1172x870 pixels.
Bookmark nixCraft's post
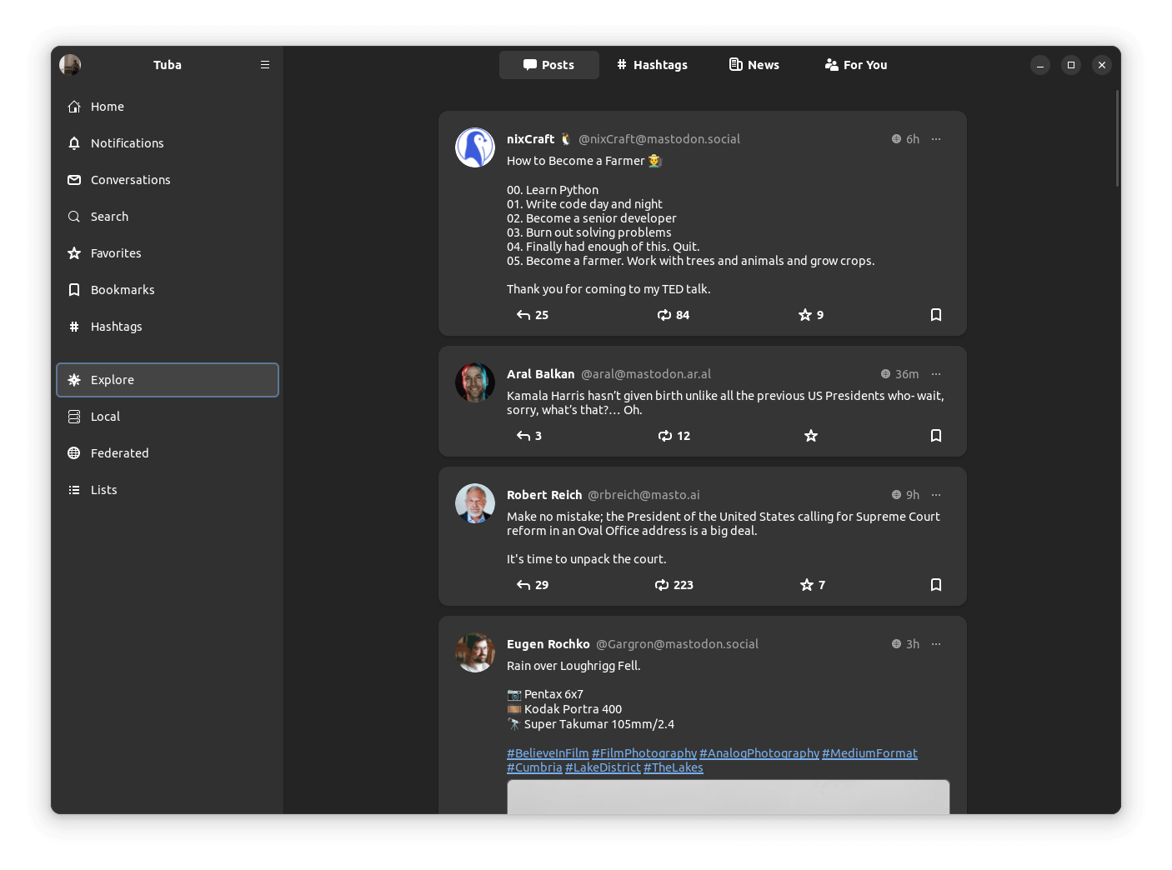[935, 315]
